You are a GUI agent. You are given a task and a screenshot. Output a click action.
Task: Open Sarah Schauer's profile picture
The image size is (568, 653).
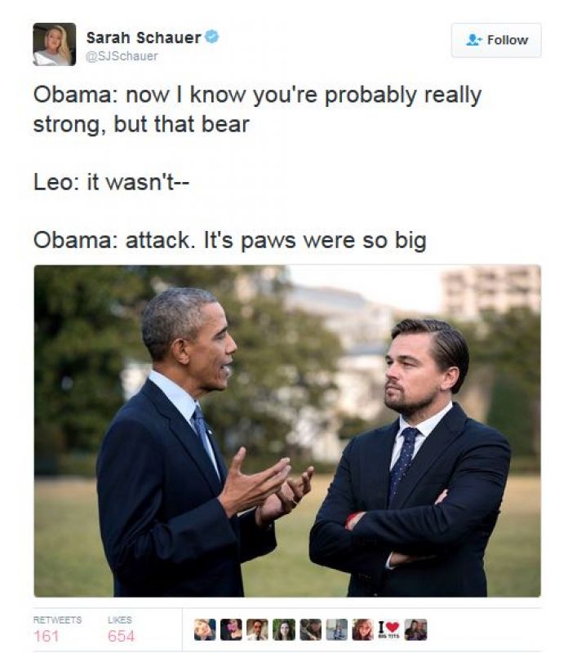55,44
